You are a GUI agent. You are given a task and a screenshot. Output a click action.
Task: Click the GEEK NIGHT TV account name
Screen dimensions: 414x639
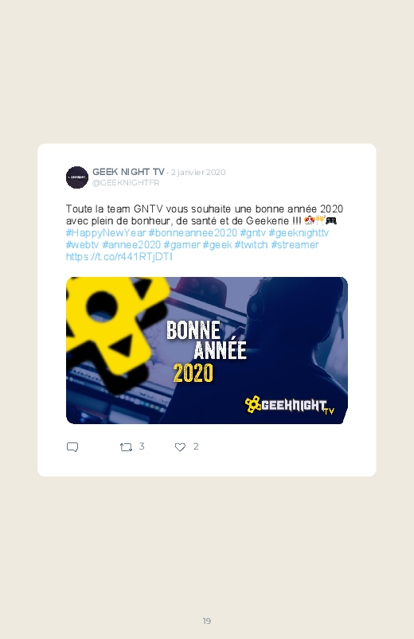coord(128,172)
